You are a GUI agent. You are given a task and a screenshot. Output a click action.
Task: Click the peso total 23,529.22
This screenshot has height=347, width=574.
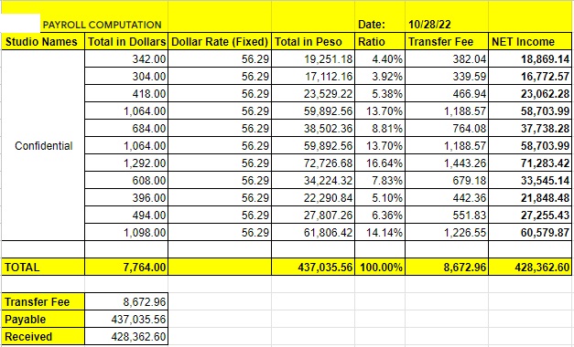click(x=313, y=93)
